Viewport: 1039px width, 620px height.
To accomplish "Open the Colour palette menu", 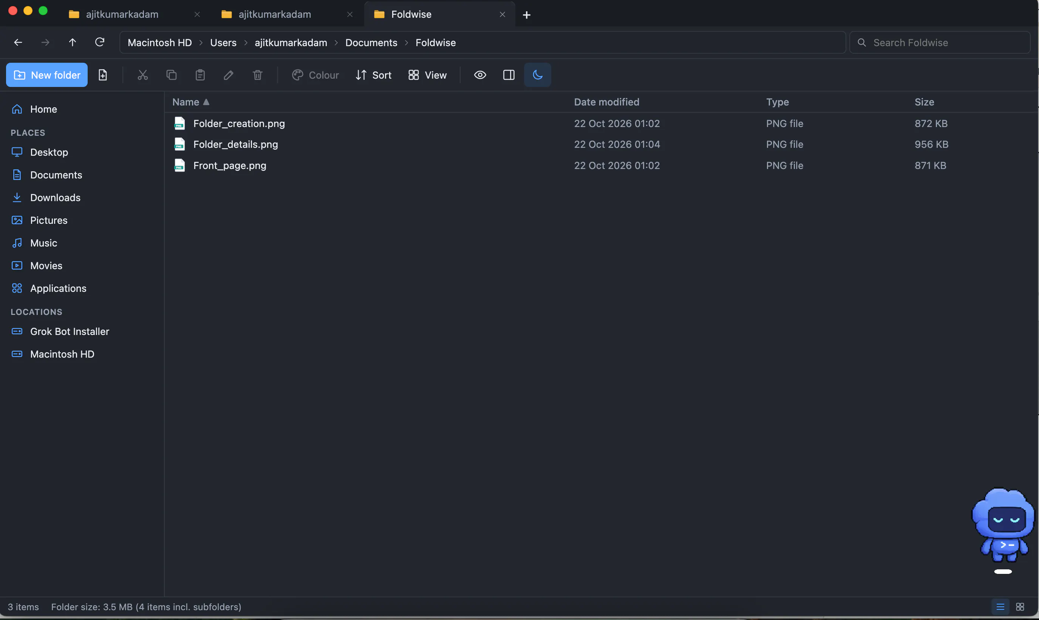I will tap(315, 75).
